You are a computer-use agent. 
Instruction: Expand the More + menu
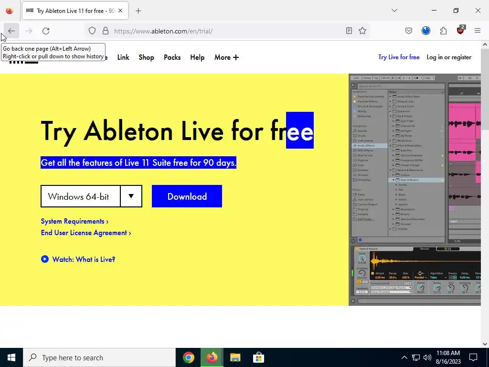coord(226,57)
